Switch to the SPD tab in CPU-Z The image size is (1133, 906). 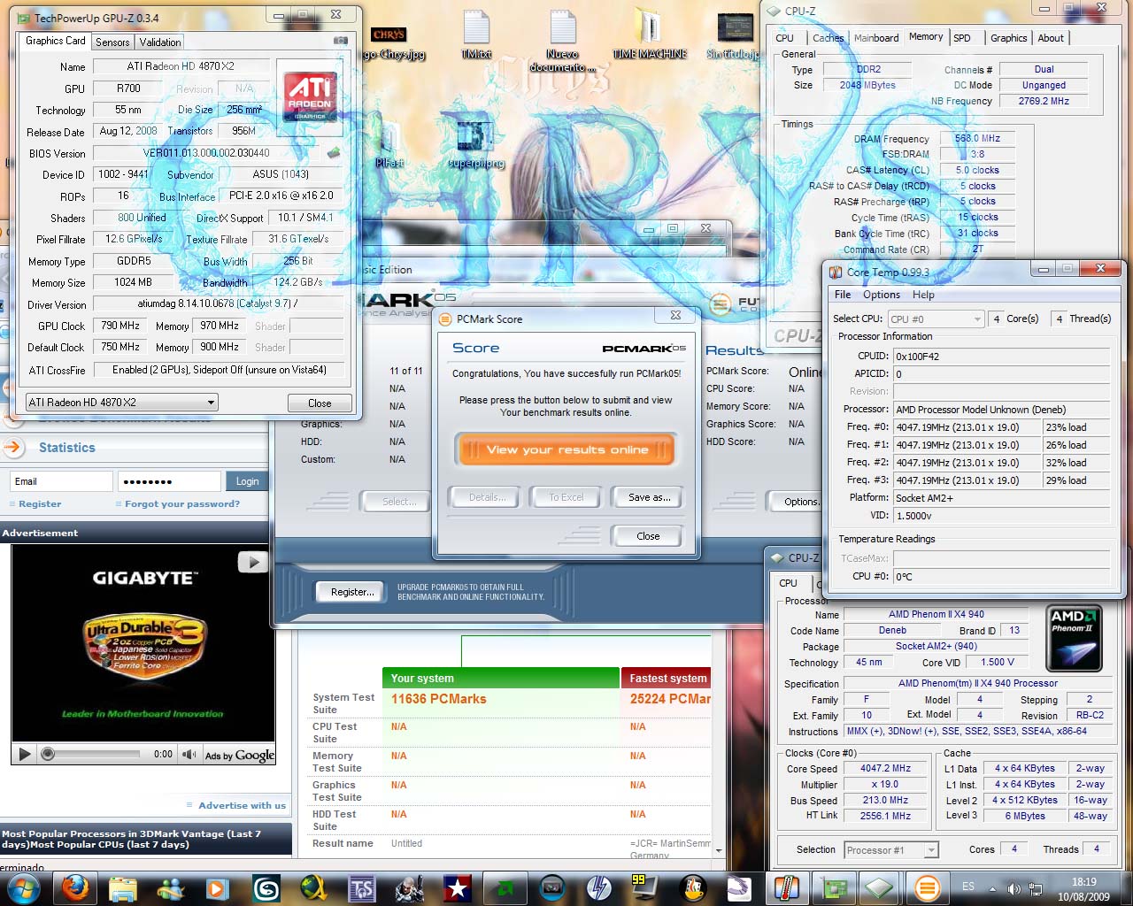tap(962, 38)
